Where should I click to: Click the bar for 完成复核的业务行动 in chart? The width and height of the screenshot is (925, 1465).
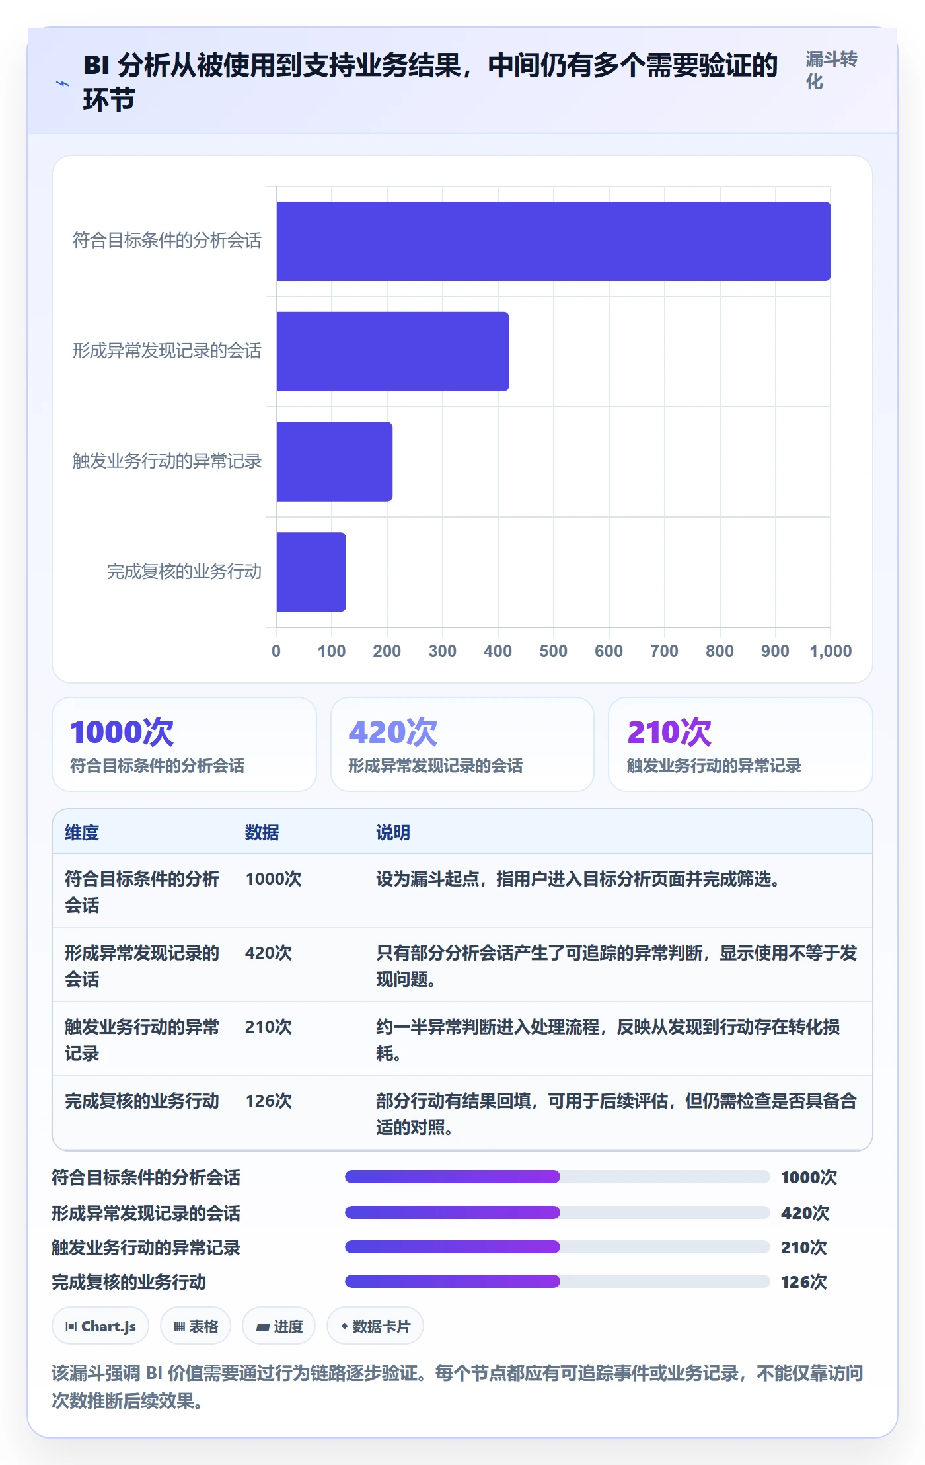pos(311,572)
